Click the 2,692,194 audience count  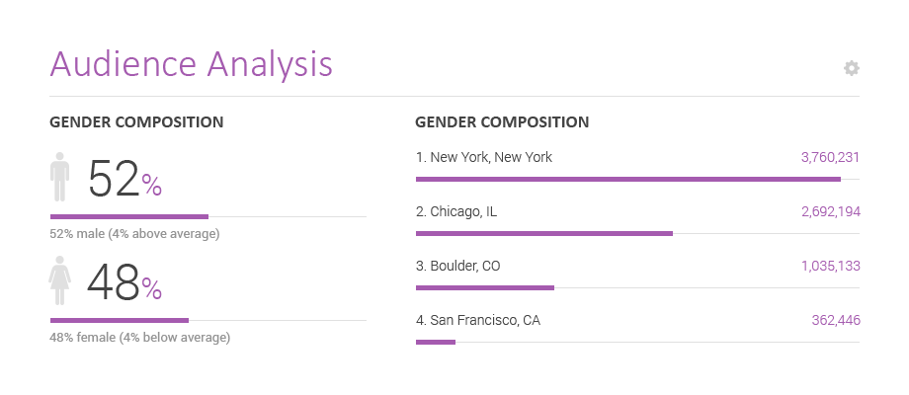(831, 212)
